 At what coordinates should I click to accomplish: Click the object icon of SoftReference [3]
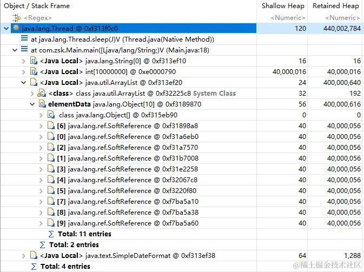[x=51, y=169]
